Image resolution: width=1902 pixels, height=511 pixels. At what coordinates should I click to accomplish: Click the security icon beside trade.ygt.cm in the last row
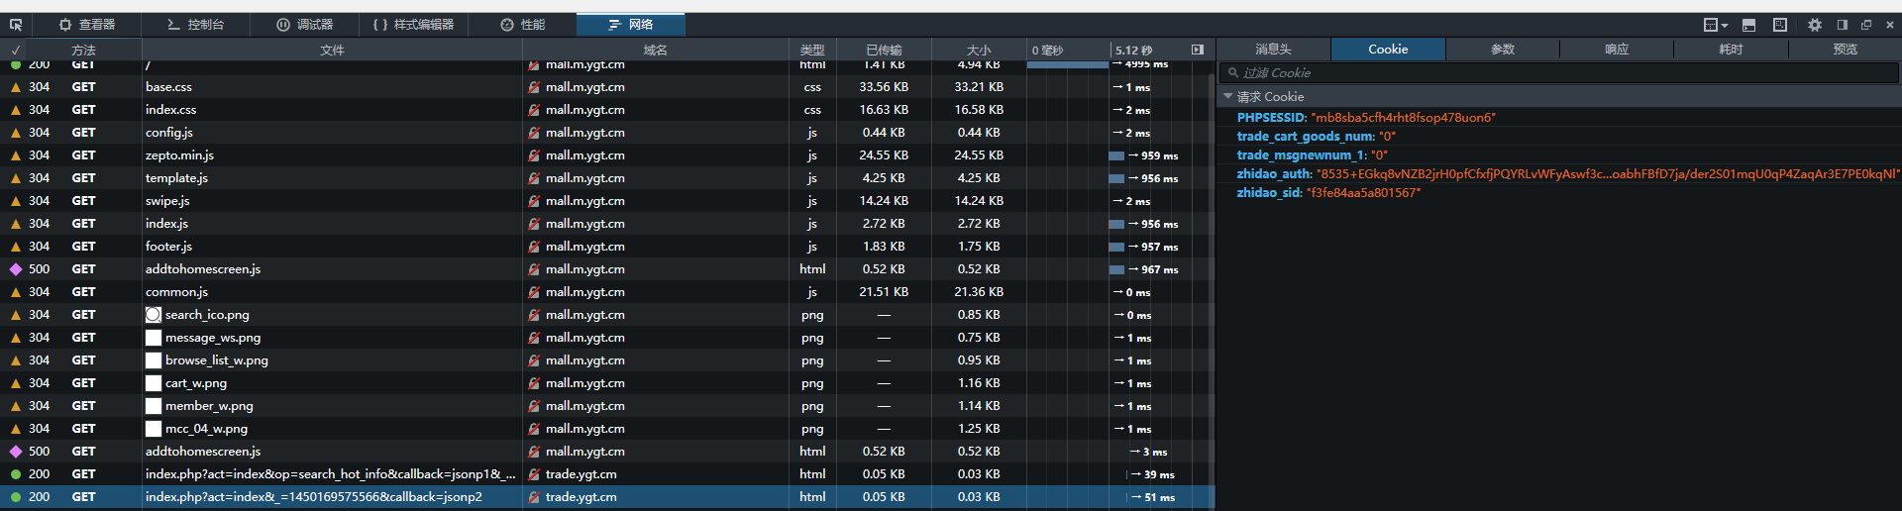click(x=534, y=497)
